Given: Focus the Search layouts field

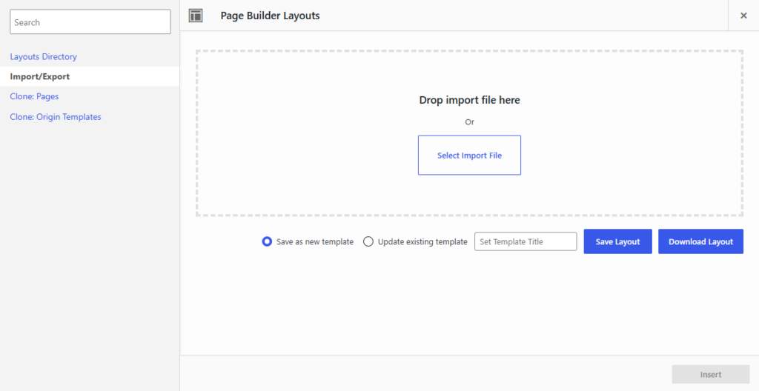Looking at the screenshot, I should pyautogui.click(x=90, y=21).
